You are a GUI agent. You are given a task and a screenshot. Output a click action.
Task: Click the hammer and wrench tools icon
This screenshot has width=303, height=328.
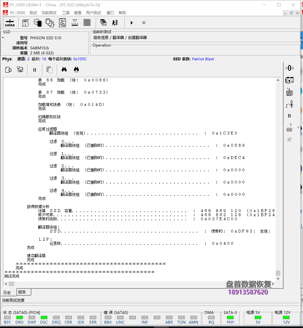click(x=290, y=140)
